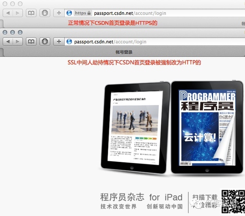The image size is (245, 216).
Task: Click the QR code image
Action: click(233, 202)
